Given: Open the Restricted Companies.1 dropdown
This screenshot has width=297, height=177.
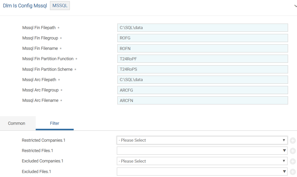Looking at the screenshot, I should (202, 140).
